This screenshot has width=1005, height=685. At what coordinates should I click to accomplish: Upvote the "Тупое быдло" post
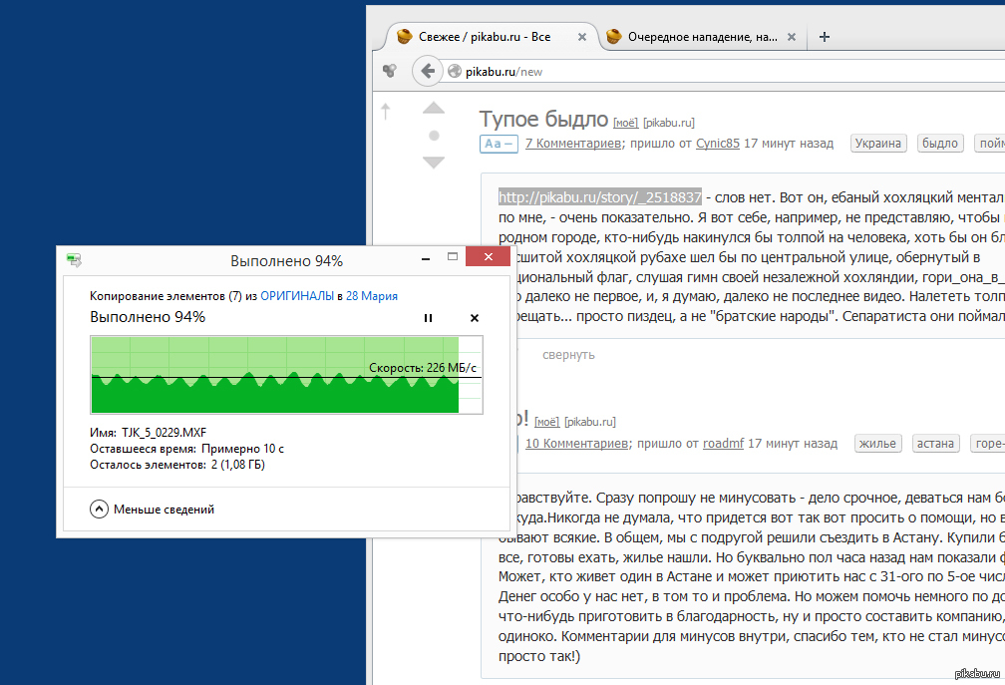pyautogui.click(x=434, y=108)
